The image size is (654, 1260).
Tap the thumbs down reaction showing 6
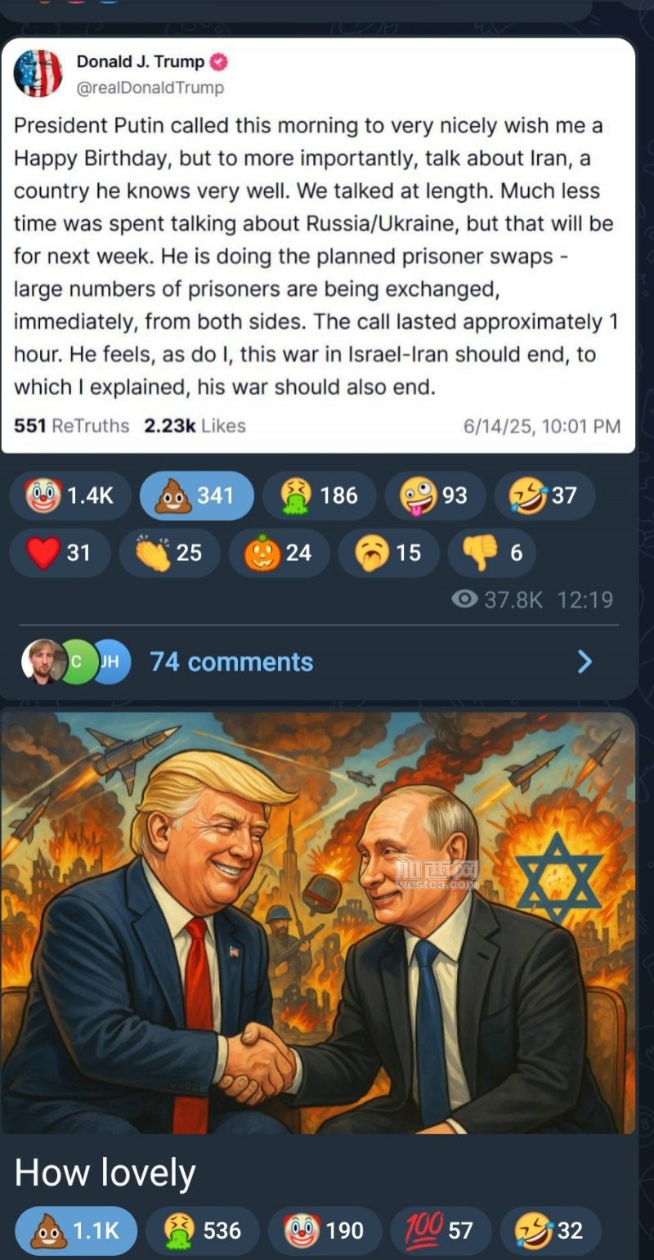click(492, 553)
